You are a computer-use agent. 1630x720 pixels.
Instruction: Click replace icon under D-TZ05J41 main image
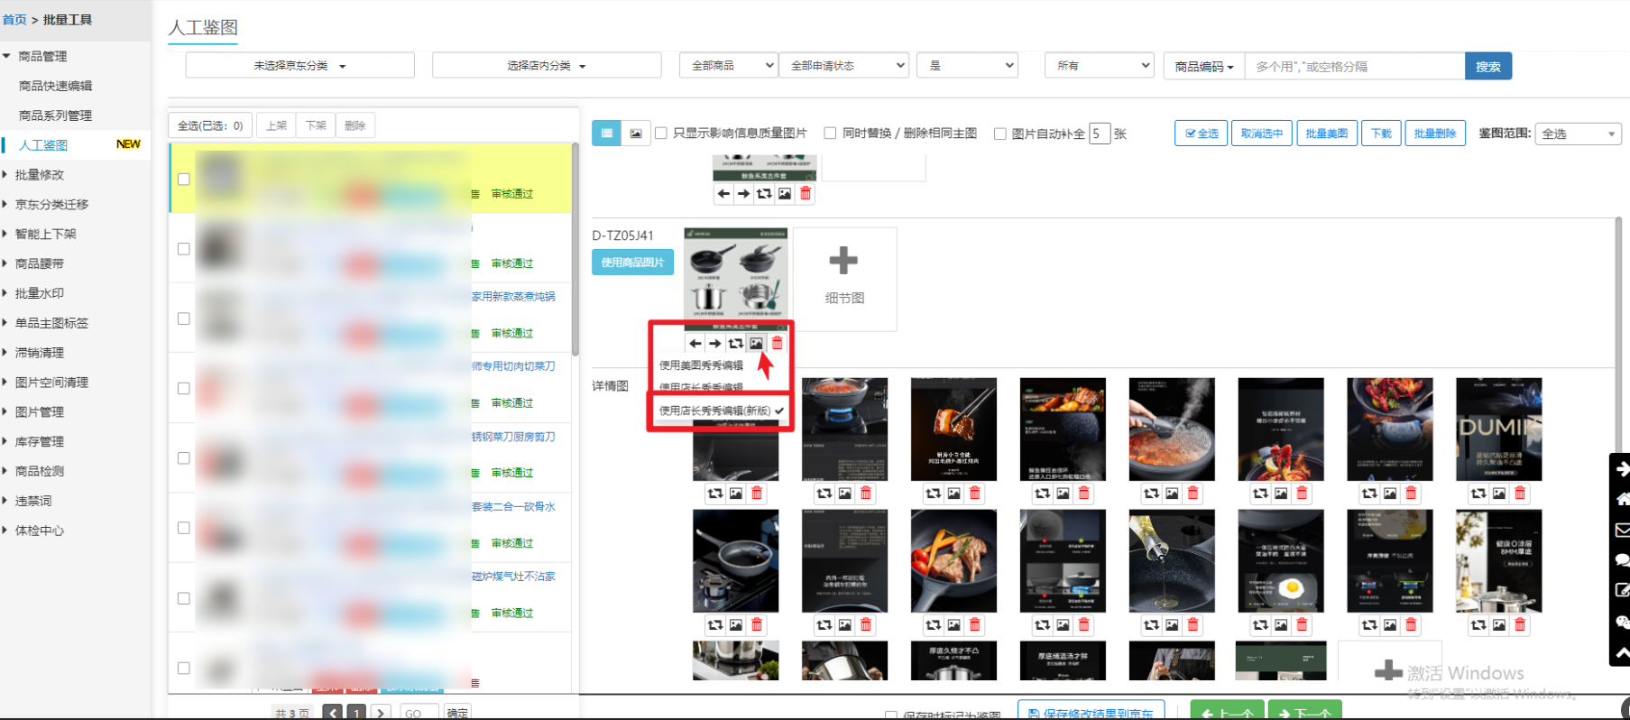[735, 344]
